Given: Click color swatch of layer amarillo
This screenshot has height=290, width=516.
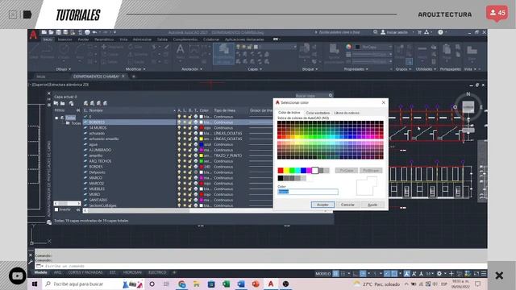Looking at the screenshot, I should pyautogui.click(x=202, y=155).
